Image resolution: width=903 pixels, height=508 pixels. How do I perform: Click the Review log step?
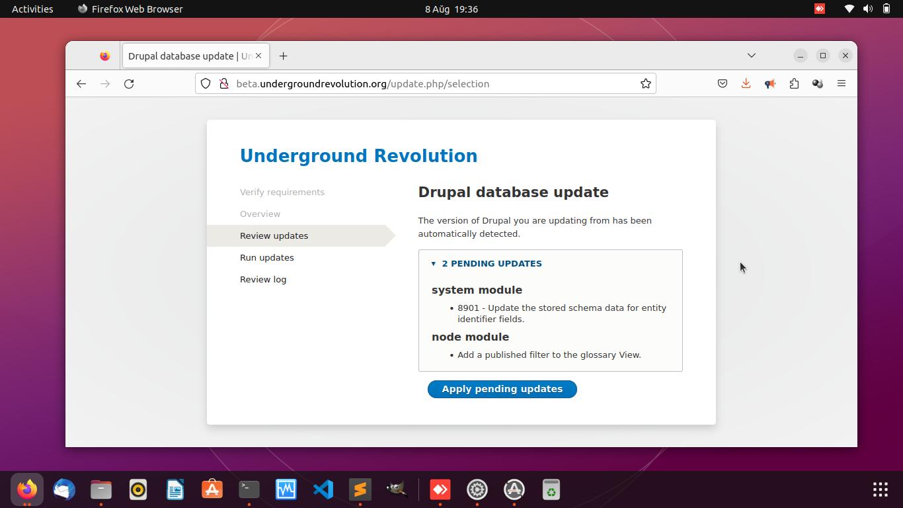(263, 279)
